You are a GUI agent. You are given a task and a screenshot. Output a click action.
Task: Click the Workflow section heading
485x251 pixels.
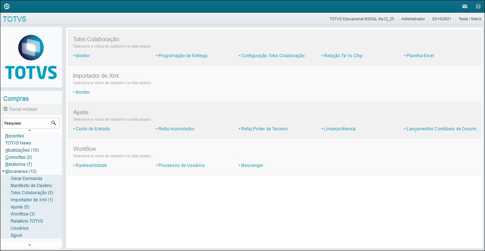click(85, 149)
